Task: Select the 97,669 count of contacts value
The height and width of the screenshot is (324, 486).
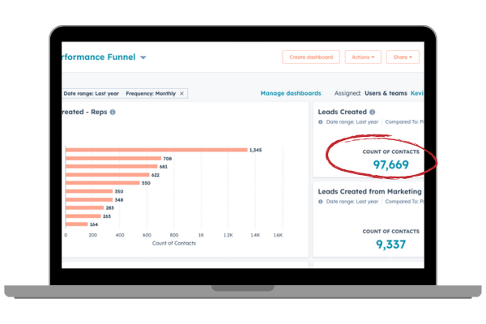Action: coord(391,164)
